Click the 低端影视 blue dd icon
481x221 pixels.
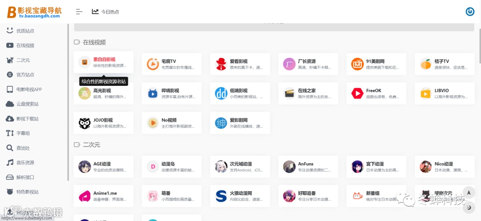click(221, 93)
